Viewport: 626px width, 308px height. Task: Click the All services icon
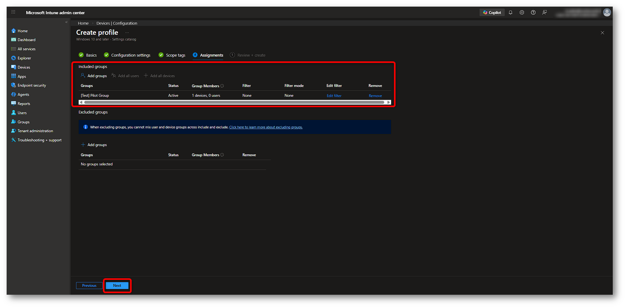tap(14, 49)
